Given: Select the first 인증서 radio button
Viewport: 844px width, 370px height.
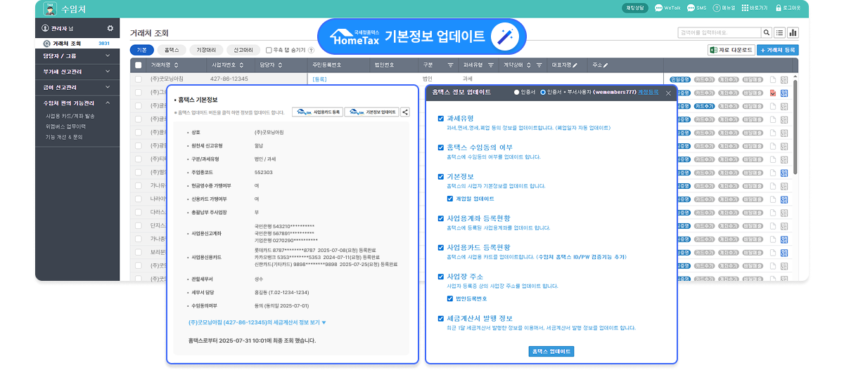Looking at the screenshot, I should pos(517,92).
